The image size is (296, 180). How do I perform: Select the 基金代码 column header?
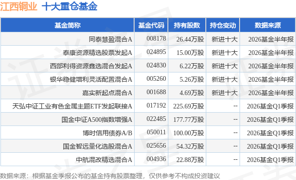point(151,25)
